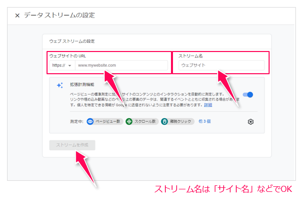Click the eye icon for ページビュー数
Viewport: 304px width, 204px height.
point(91,122)
